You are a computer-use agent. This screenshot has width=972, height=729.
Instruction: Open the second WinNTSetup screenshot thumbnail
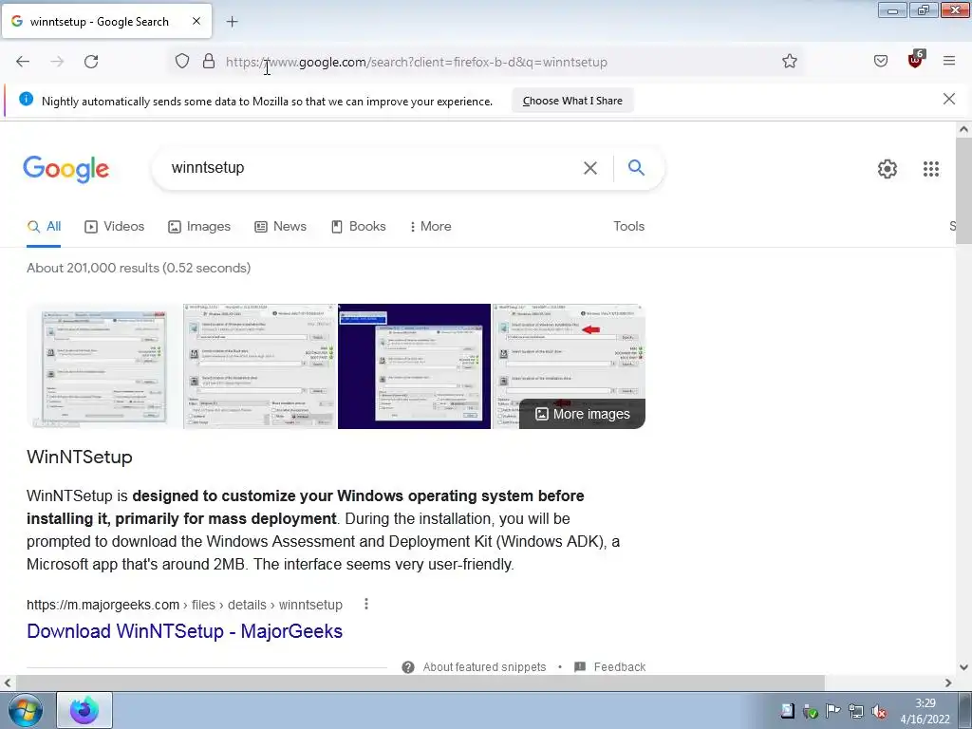(x=260, y=365)
